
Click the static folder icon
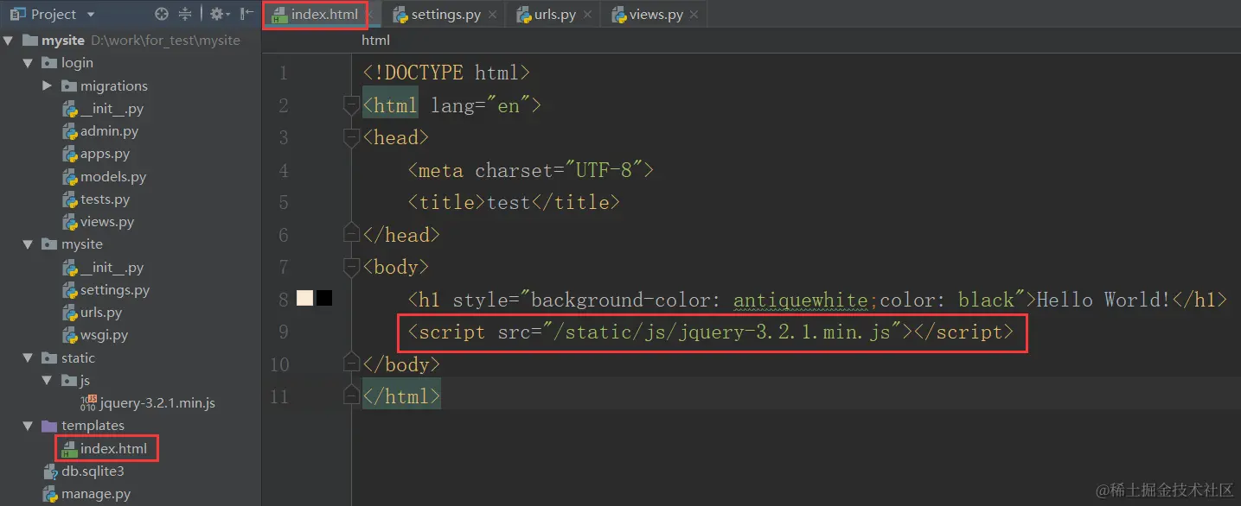tap(50, 358)
